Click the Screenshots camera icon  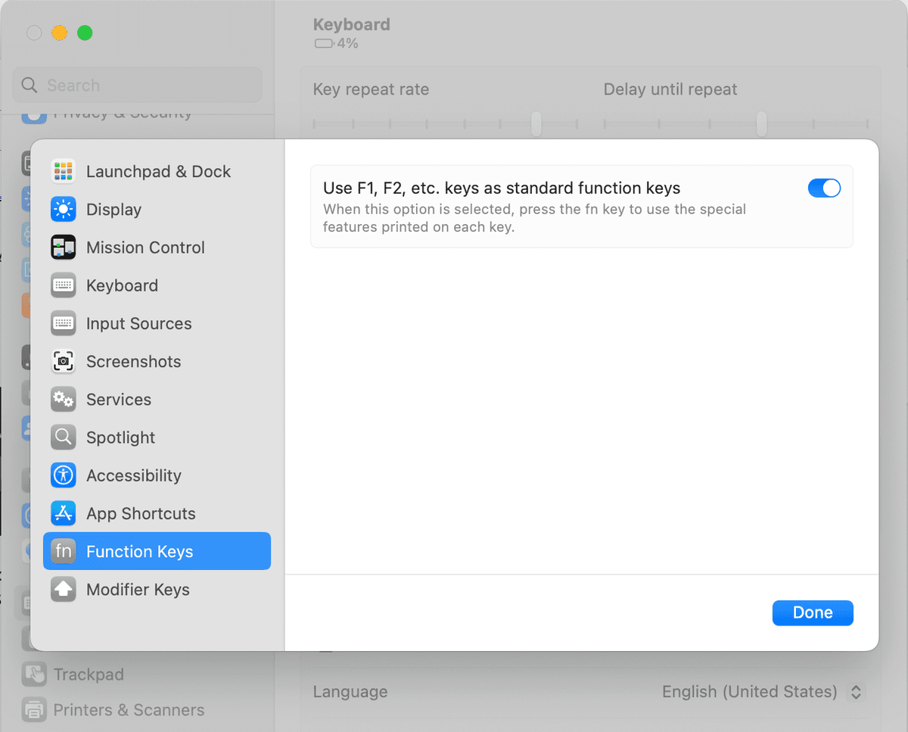pos(63,361)
